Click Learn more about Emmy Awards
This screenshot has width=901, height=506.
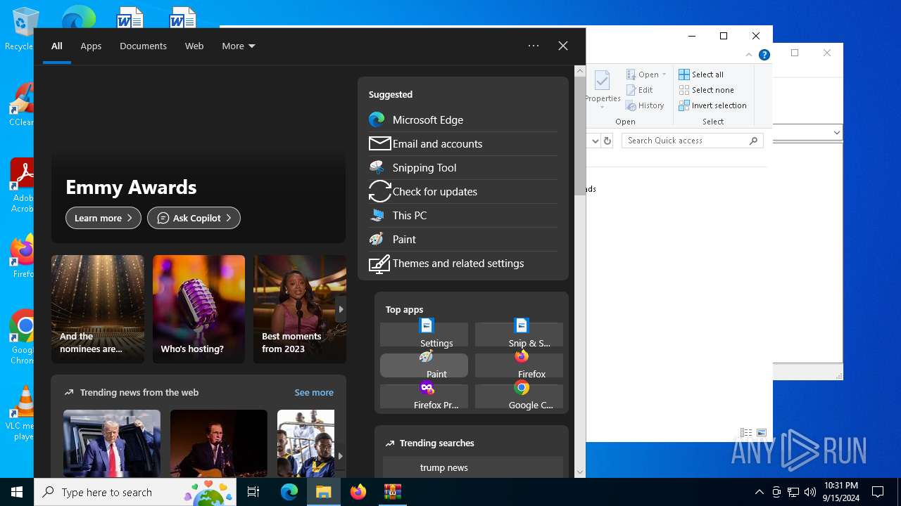click(103, 218)
